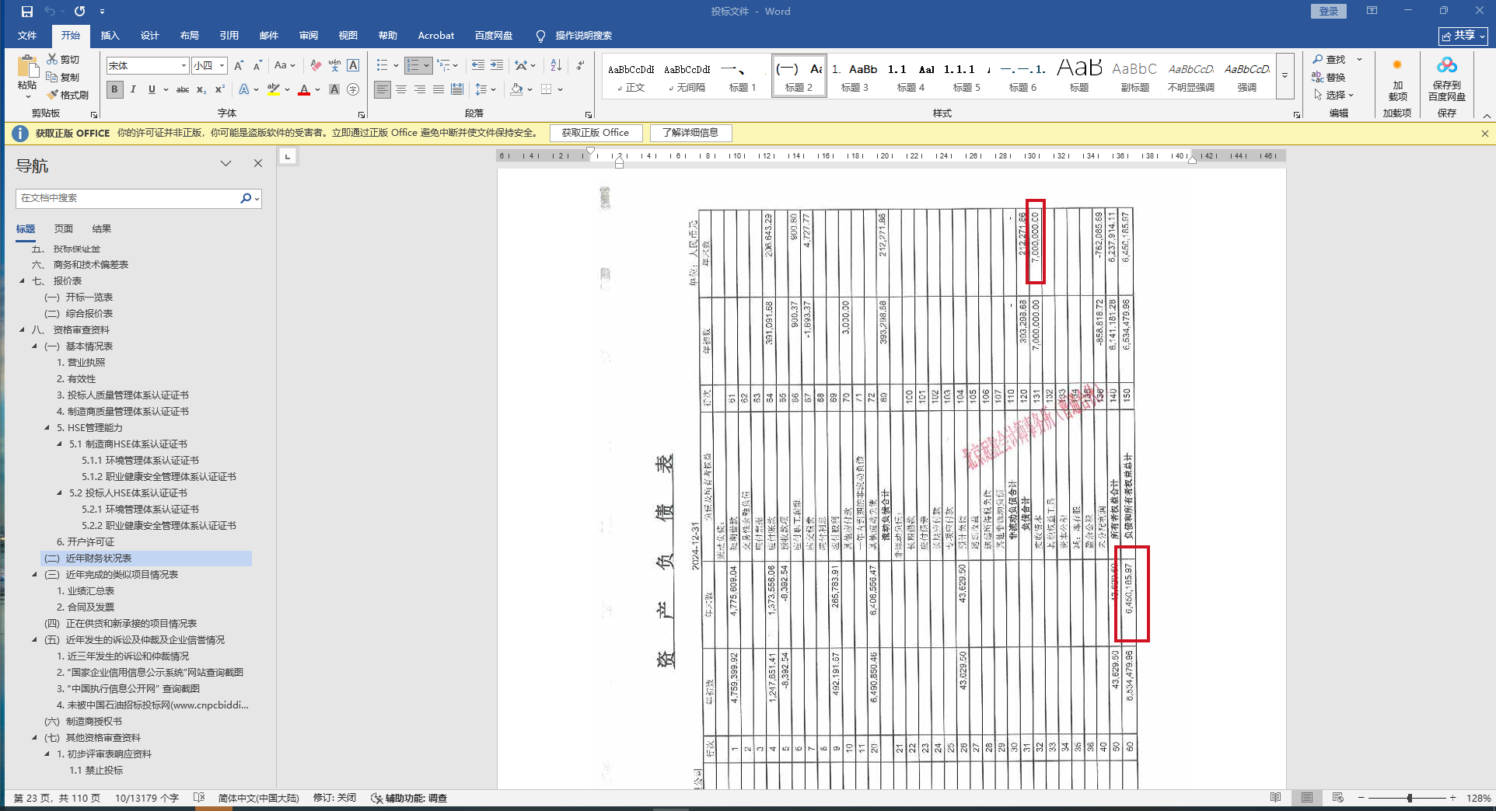Viewport: 1496px width, 811px height.
Task: Apply the 标题 1 style from the gallery
Action: coord(743,76)
